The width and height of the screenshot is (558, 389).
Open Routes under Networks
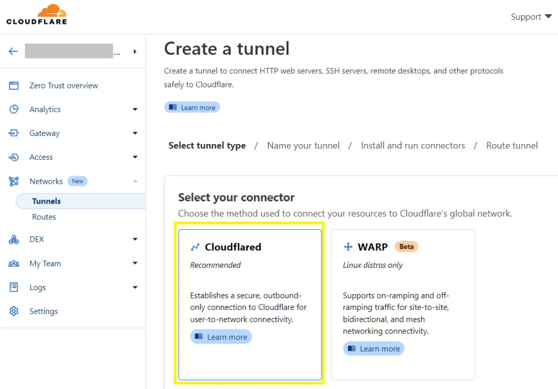coord(44,217)
